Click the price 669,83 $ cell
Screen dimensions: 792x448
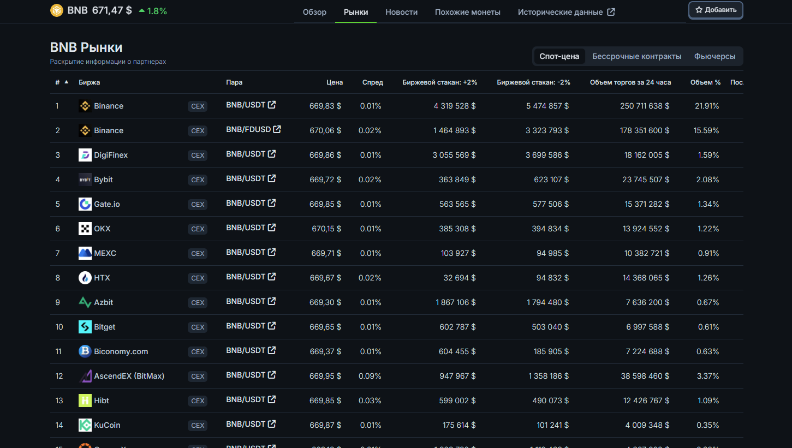[x=325, y=106]
